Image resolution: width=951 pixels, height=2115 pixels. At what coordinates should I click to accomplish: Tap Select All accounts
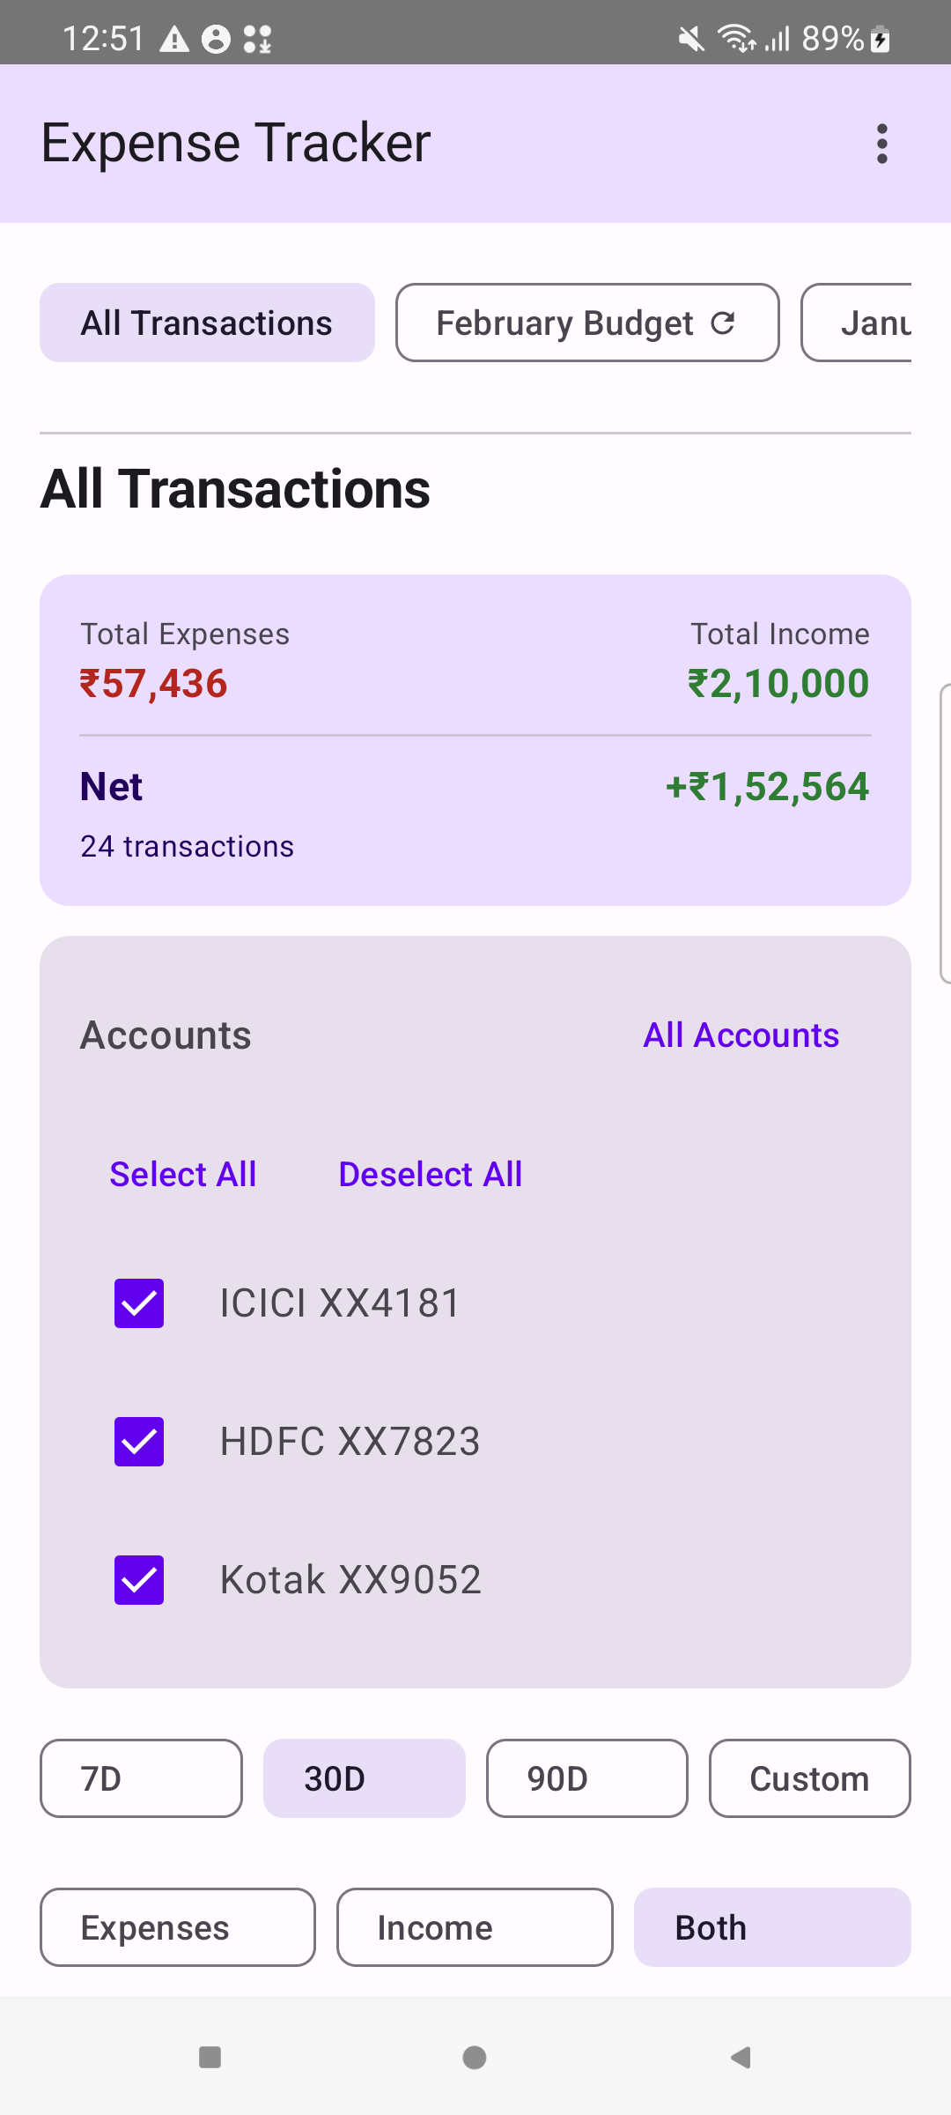pyautogui.click(x=182, y=1173)
